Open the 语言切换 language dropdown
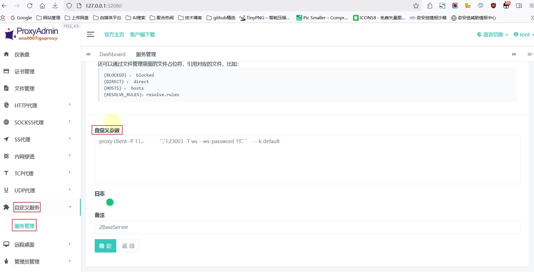Image resolution: width=534 pixels, height=272 pixels. click(x=493, y=35)
